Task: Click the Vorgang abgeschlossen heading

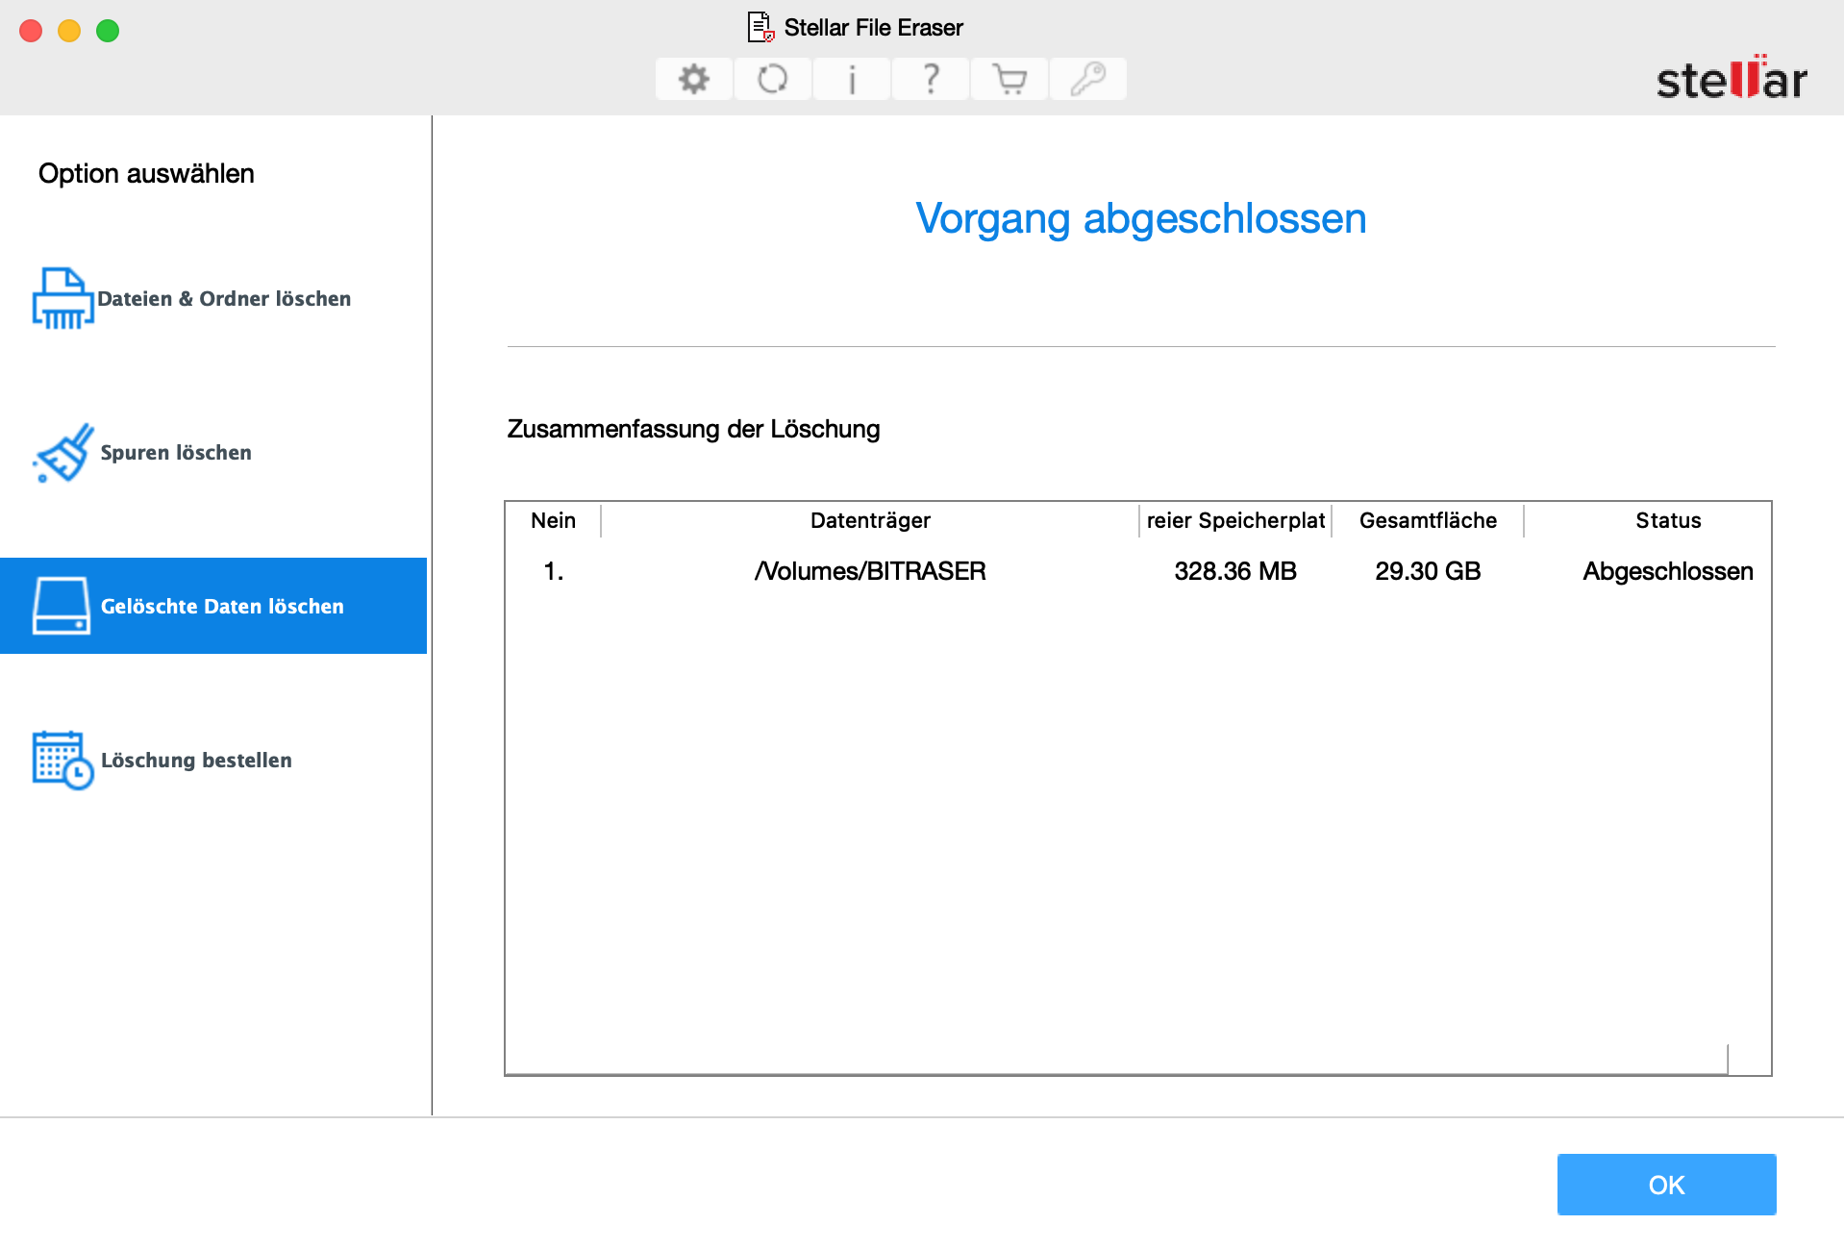Action: point(1141,218)
